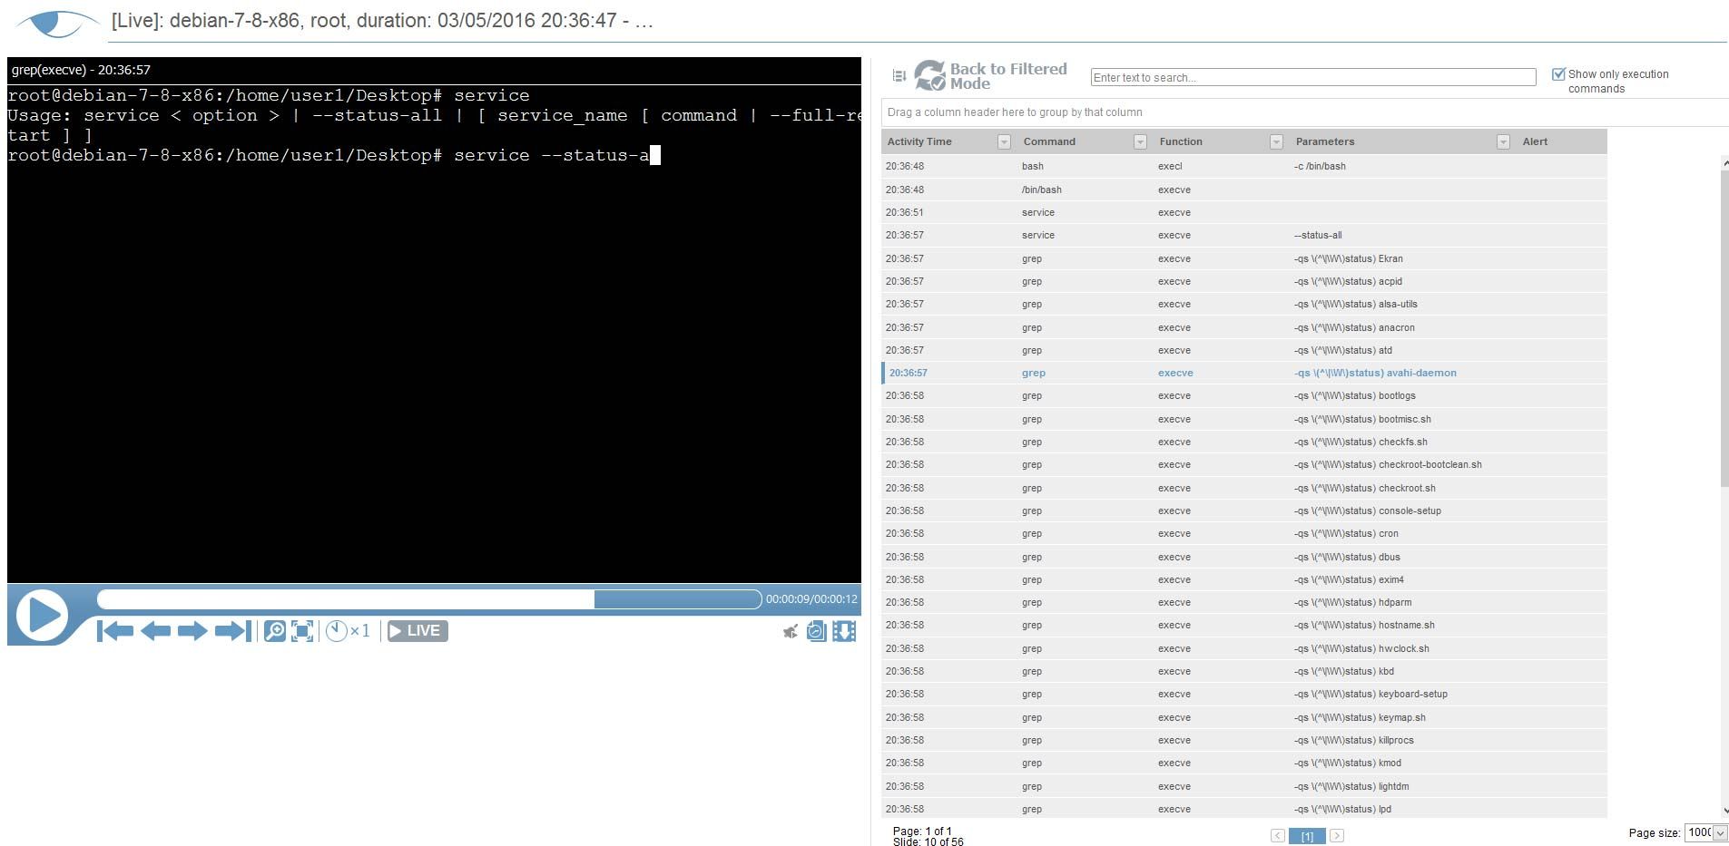Viewport: 1729px width, 846px height.
Task: Select grep row for console-setup
Action: 1243,511
